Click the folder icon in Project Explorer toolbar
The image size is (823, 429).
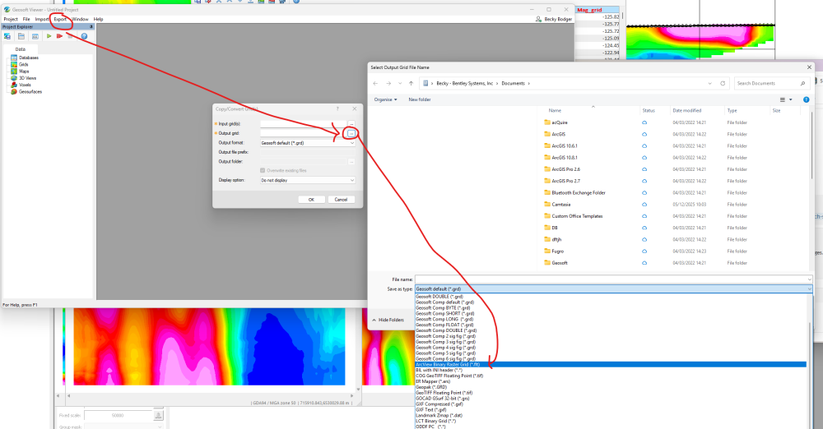[x=21, y=36]
